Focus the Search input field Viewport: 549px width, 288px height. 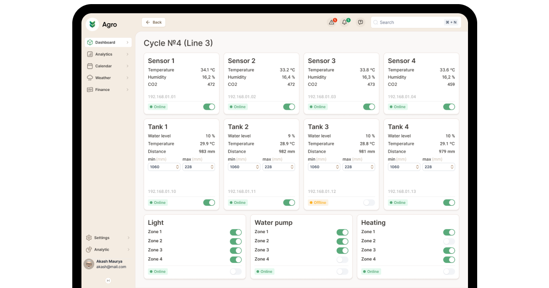coord(416,22)
